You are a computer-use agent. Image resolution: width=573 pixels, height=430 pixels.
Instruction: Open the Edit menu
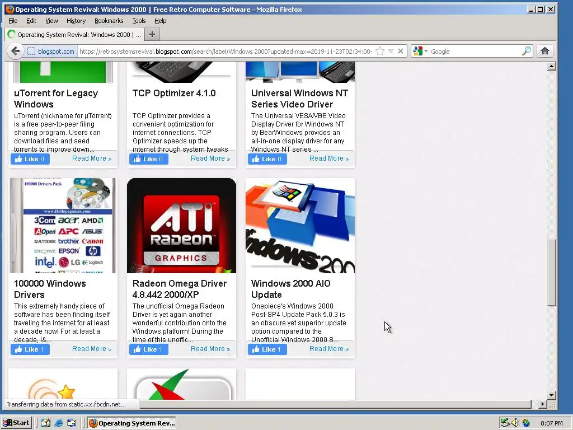coord(31,21)
